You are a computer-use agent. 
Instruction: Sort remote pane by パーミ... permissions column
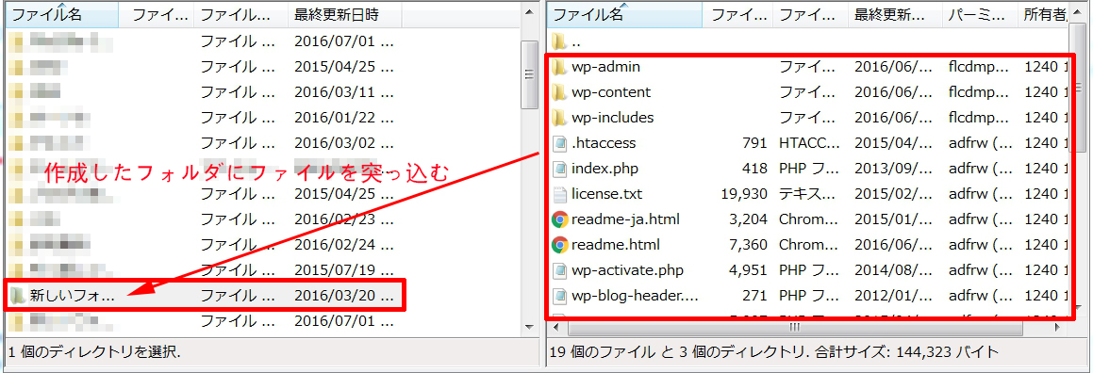(x=980, y=15)
